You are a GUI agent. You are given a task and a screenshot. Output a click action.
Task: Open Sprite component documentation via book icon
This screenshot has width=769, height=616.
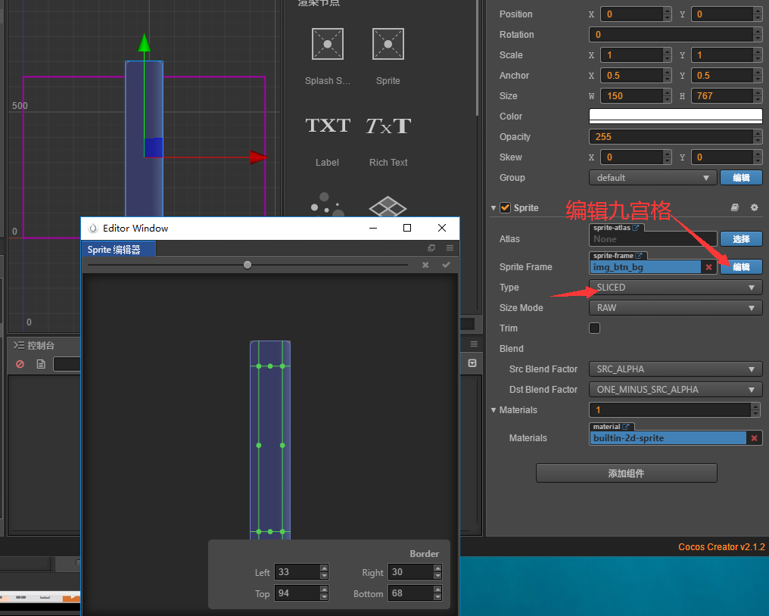point(733,207)
